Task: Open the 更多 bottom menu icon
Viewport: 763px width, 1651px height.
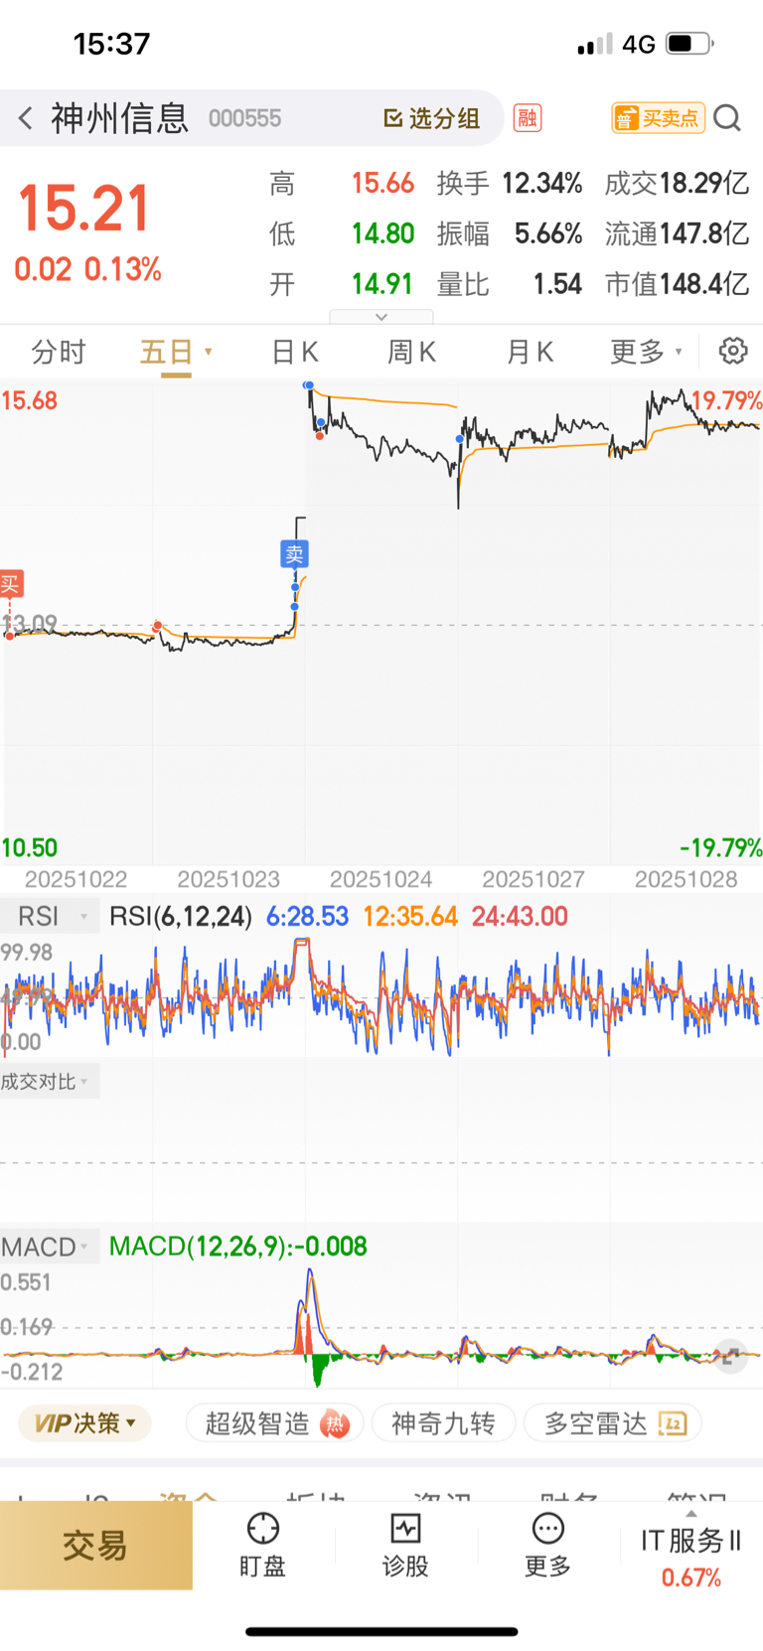Action: [547, 1546]
